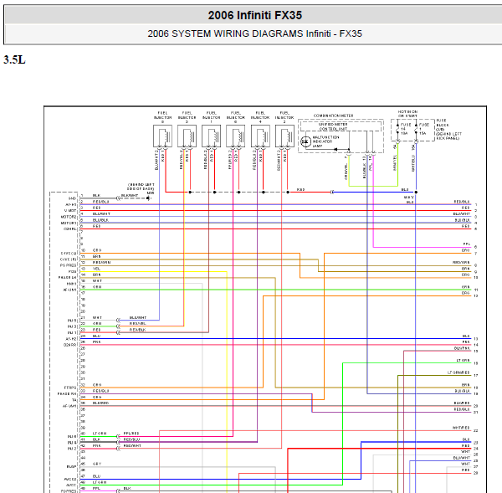Click the 'HOT IN ON OR START' label
This screenshot has height=493, width=502.
click(x=407, y=114)
